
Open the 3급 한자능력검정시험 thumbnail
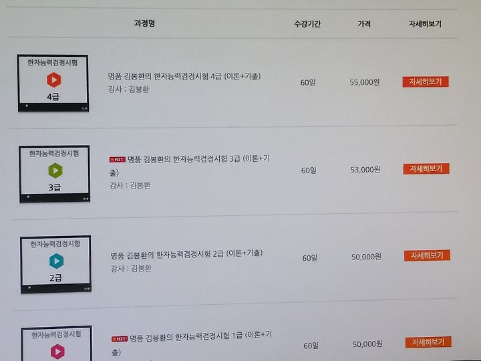[x=55, y=174]
